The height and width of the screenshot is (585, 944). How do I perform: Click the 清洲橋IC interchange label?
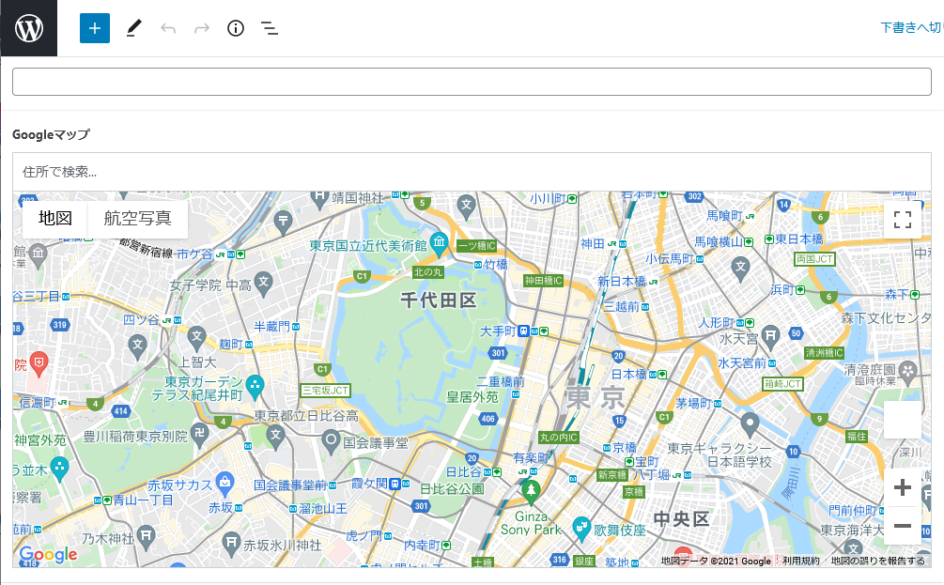coord(824,353)
